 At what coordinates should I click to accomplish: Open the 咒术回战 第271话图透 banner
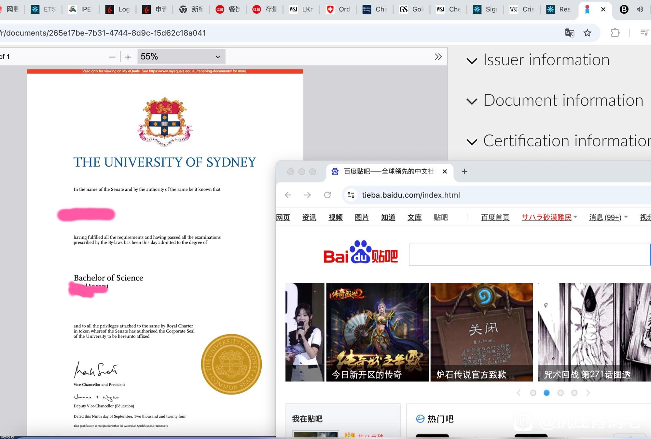[x=594, y=332]
